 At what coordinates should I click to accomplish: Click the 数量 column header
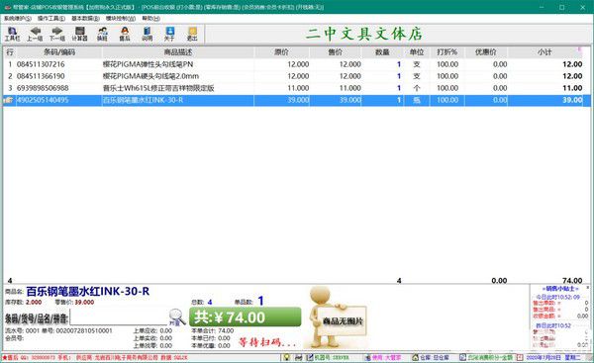pos(382,52)
